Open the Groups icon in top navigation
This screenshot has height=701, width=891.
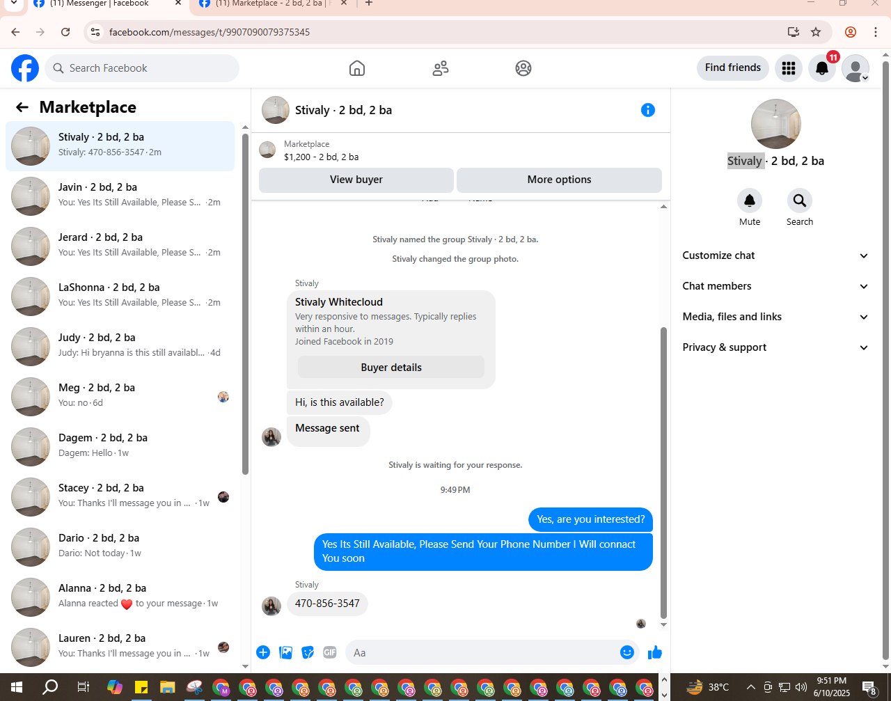tap(523, 68)
